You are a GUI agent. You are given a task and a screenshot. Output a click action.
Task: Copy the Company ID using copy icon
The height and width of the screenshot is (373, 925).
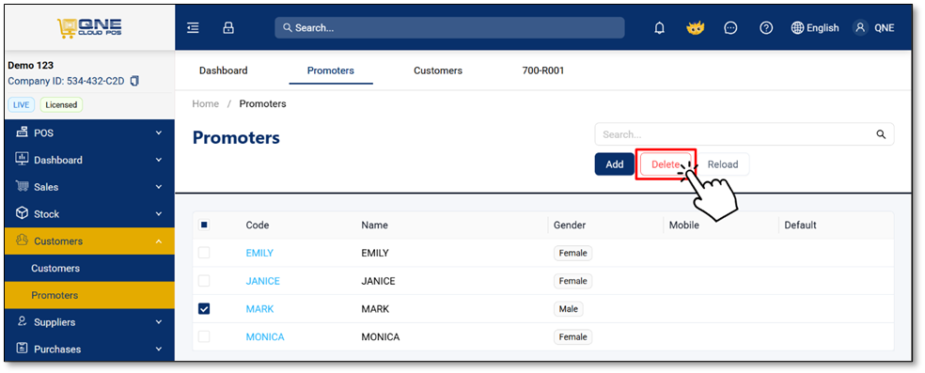(x=134, y=81)
